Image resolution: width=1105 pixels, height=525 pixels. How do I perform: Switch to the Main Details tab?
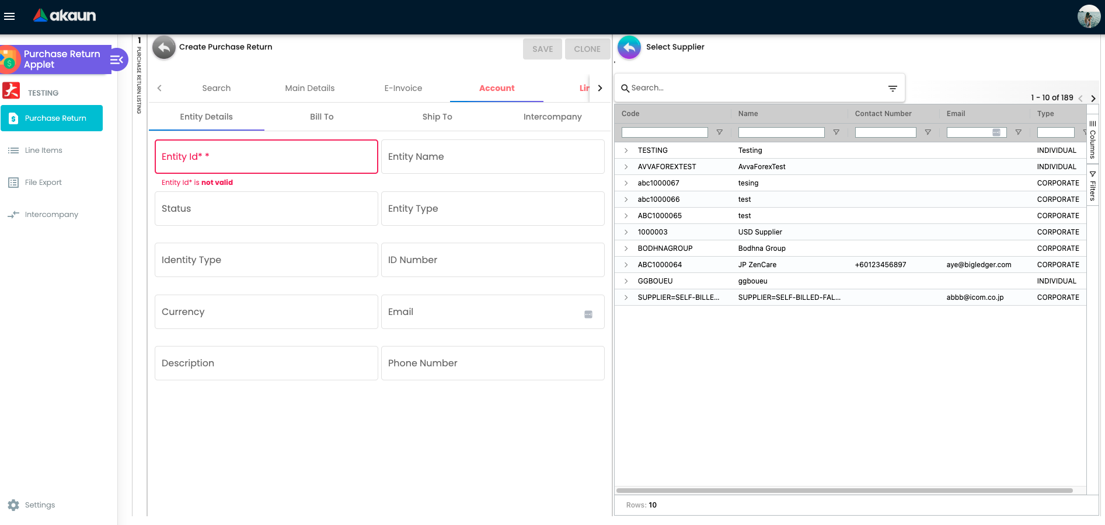(x=310, y=88)
